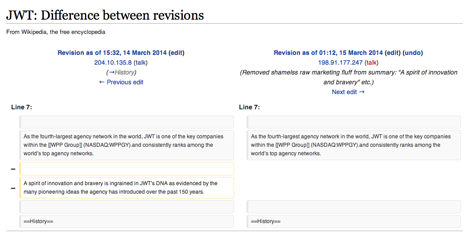Click edit link for the 14 March revision

click(176, 53)
